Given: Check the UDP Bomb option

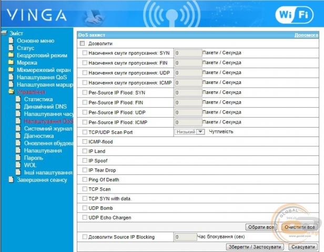Looking at the screenshot, I should coord(85,208).
